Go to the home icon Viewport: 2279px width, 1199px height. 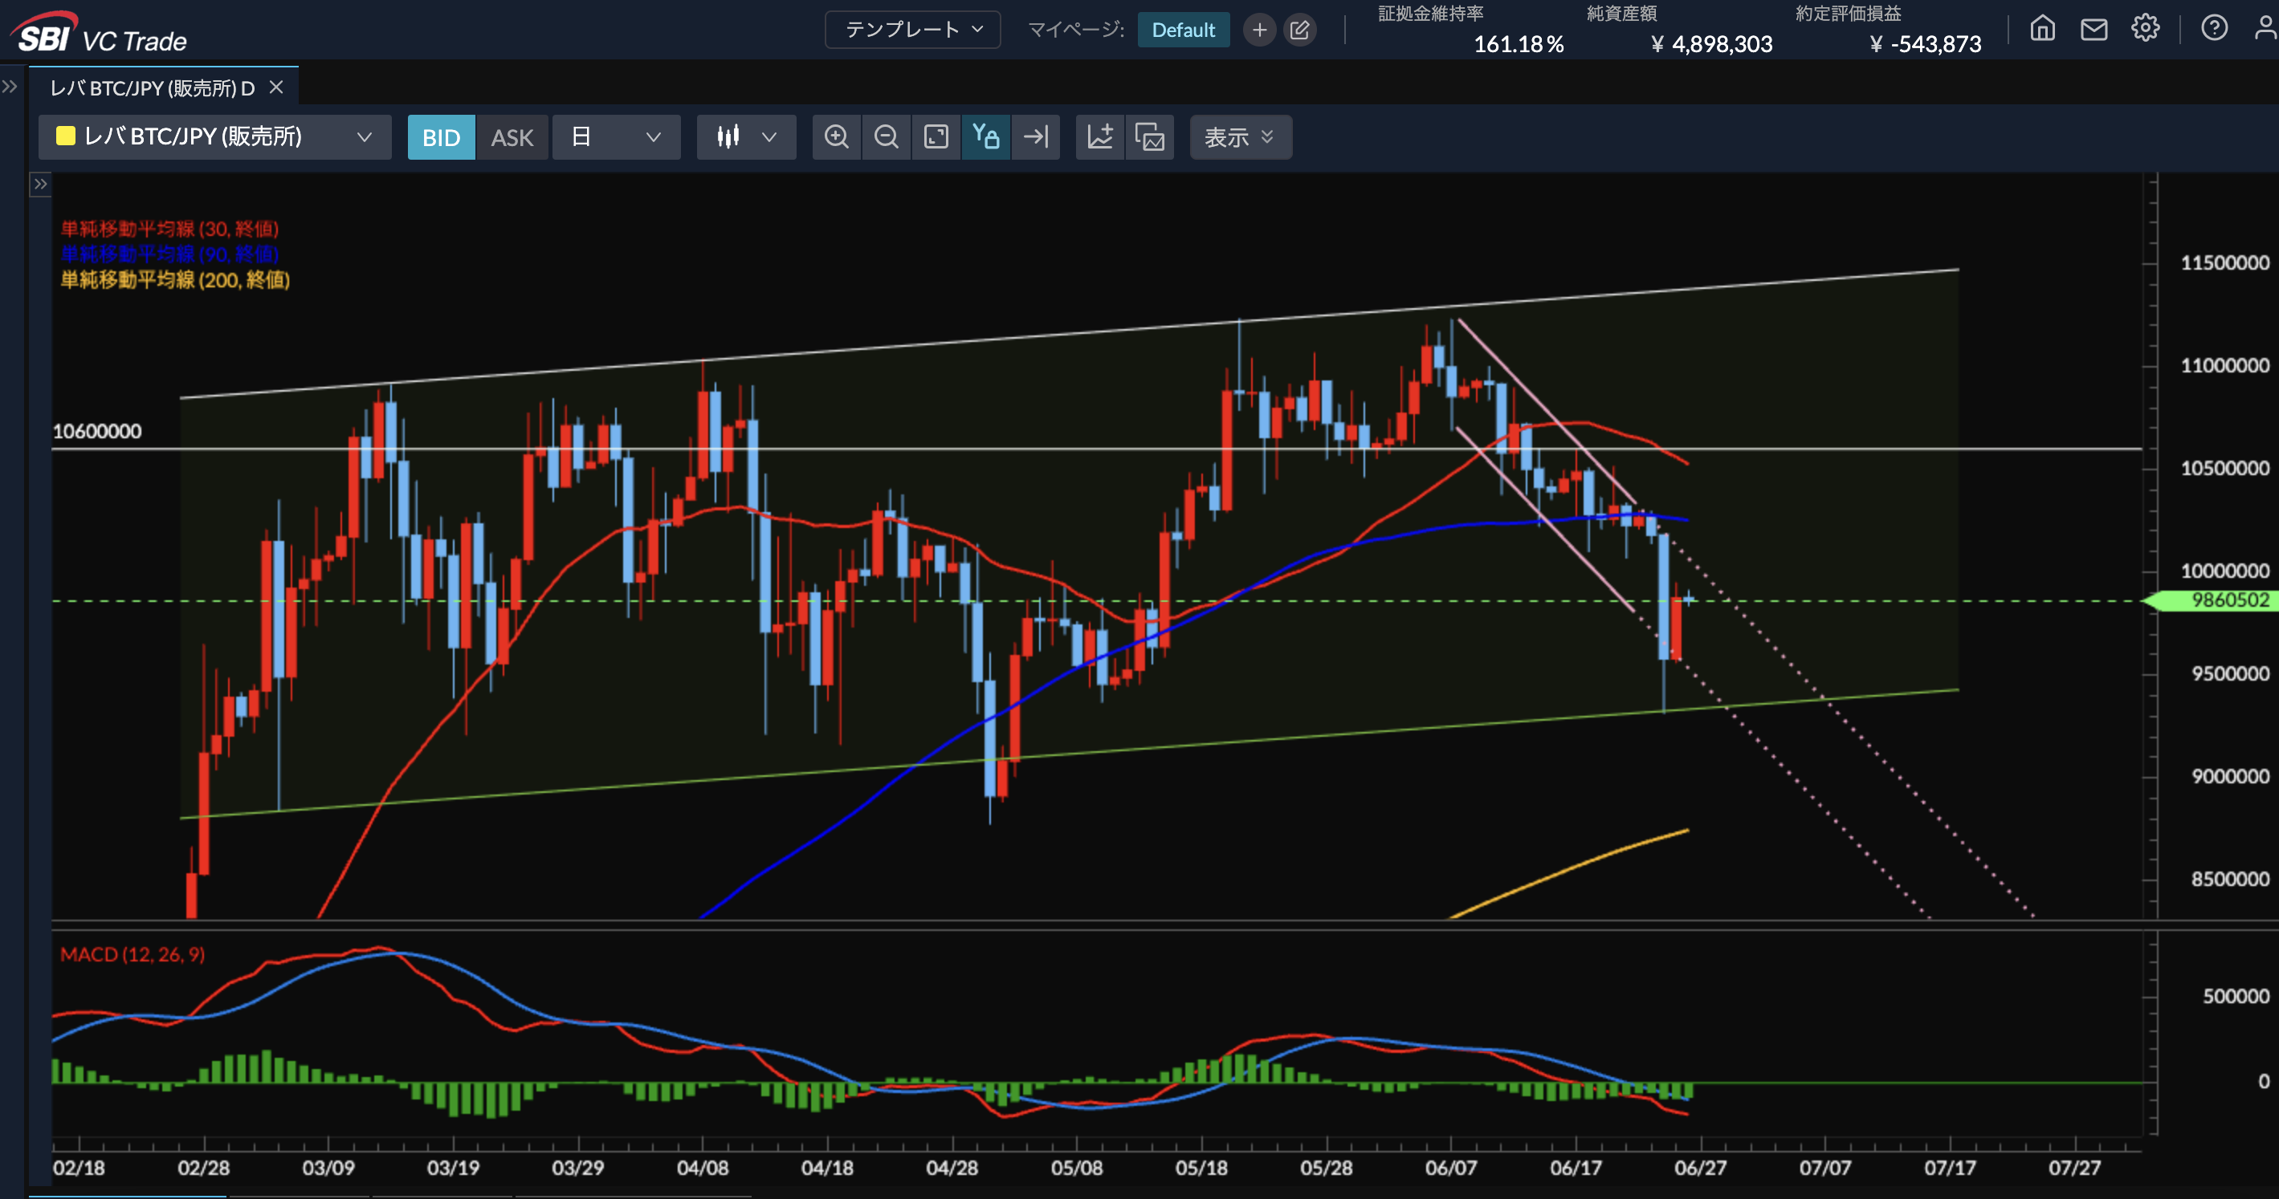pos(2042,28)
